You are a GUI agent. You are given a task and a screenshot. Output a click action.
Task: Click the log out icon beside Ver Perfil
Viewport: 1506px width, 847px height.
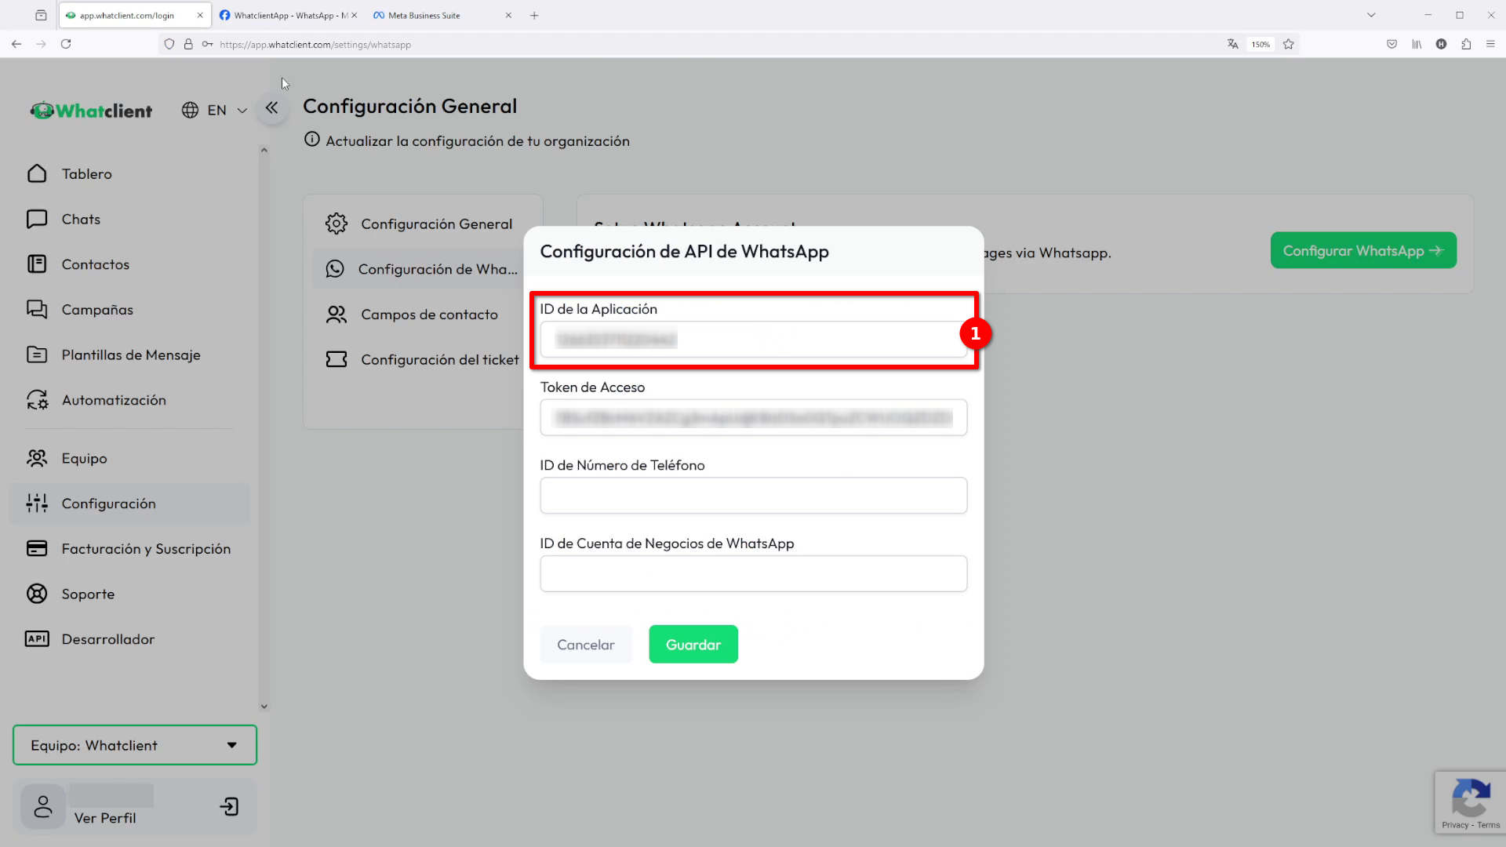[x=229, y=807]
